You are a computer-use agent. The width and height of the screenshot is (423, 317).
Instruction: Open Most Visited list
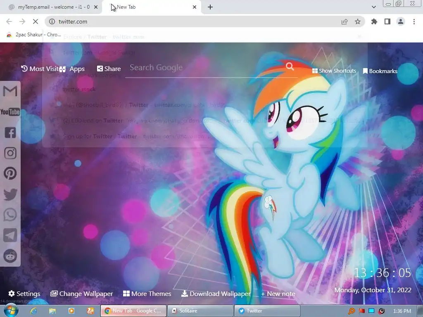(40, 69)
